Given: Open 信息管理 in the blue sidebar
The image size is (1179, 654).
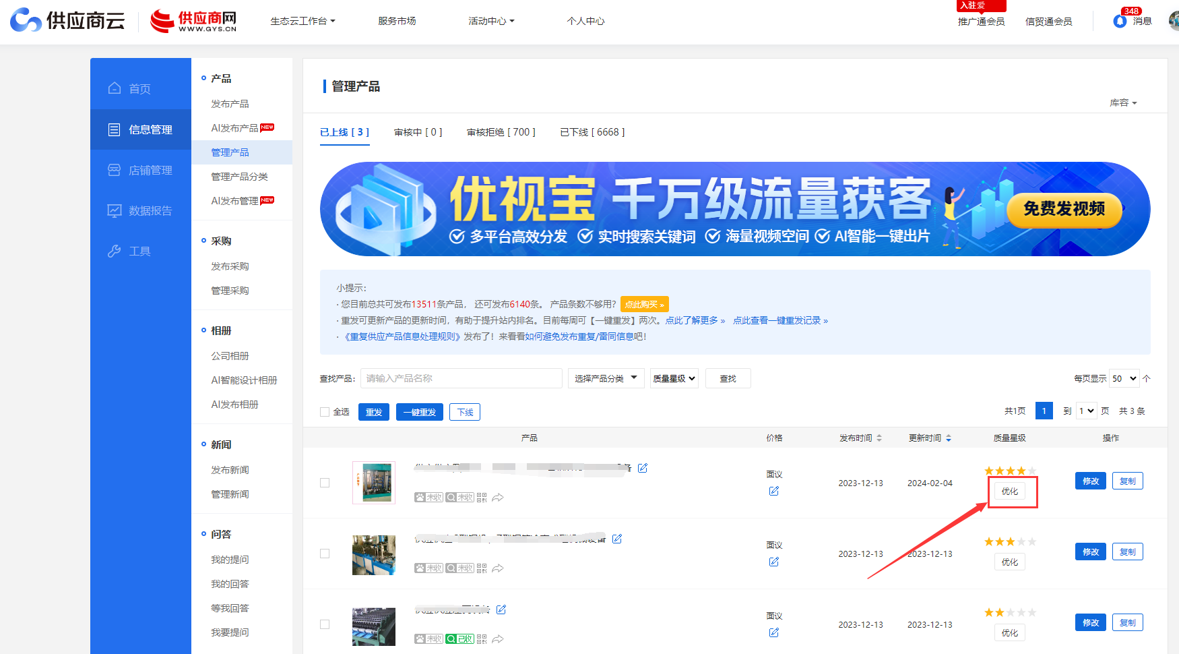Looking at the screenshot, I should 141,129.
